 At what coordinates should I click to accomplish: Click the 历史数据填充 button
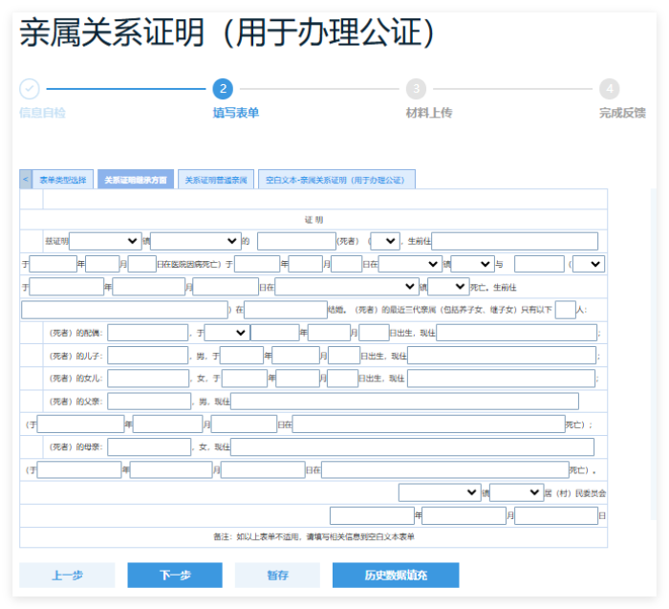[396, 575]
